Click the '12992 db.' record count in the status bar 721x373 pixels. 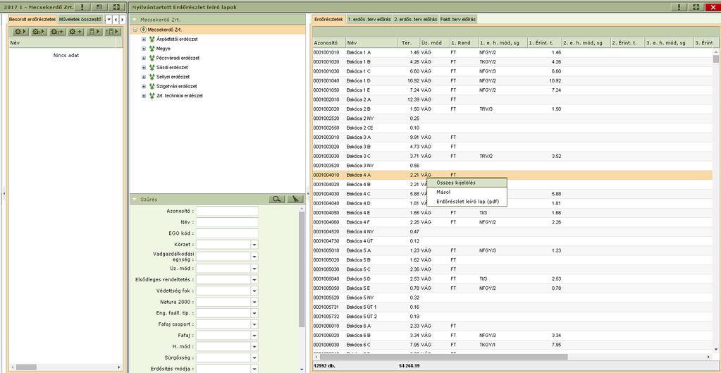(325, 366)
